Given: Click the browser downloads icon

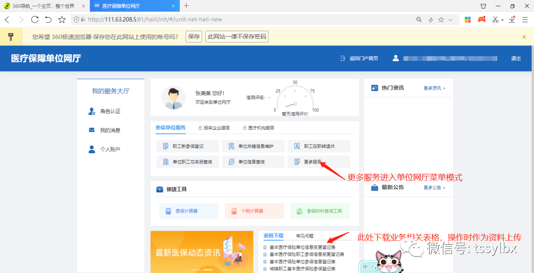Looking at the screenshot, I should (513, 20).
